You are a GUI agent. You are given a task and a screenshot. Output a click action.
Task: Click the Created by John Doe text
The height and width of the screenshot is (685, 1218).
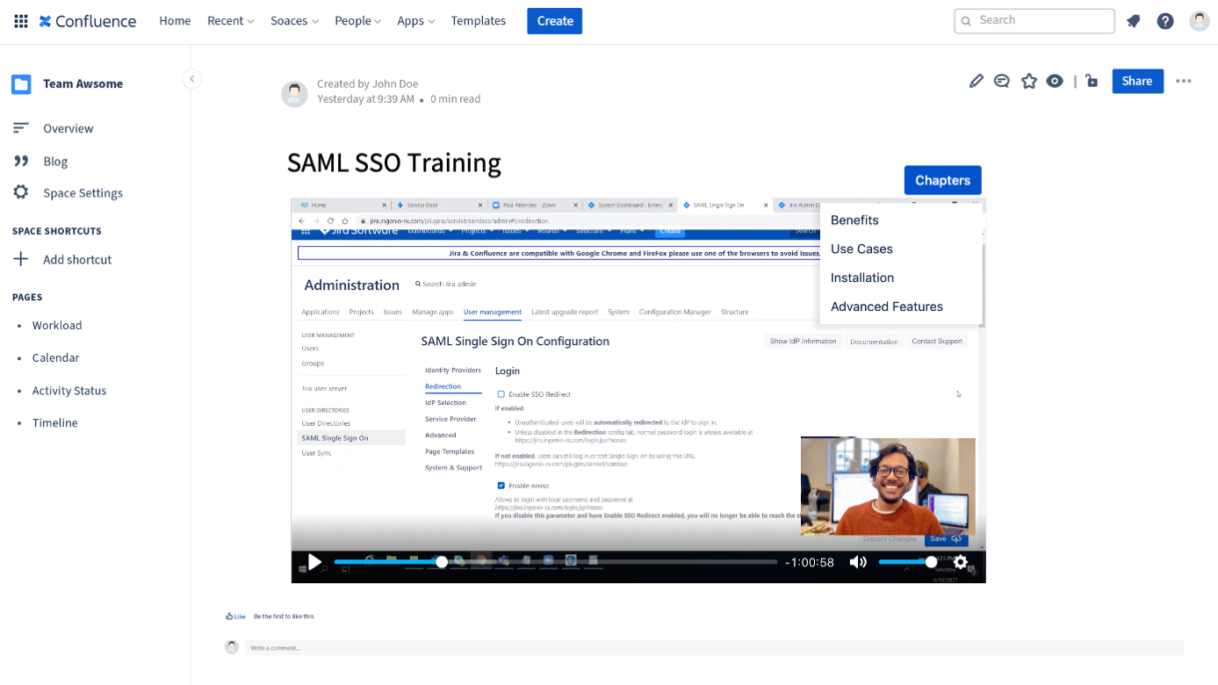click(x=368, y=84)
